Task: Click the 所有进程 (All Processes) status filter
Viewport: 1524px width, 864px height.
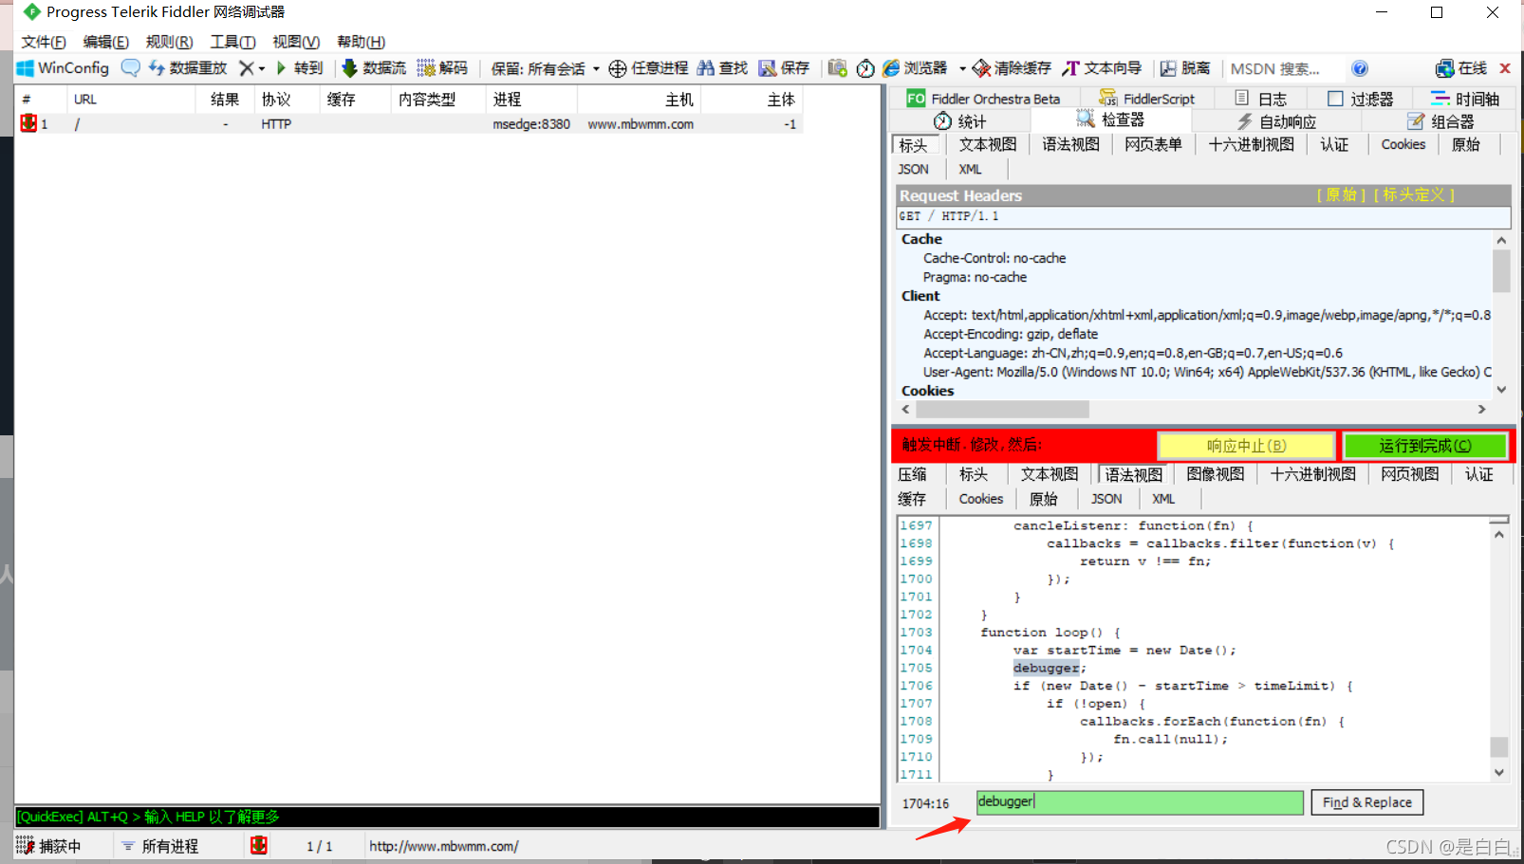Action: tap(159, 846)
